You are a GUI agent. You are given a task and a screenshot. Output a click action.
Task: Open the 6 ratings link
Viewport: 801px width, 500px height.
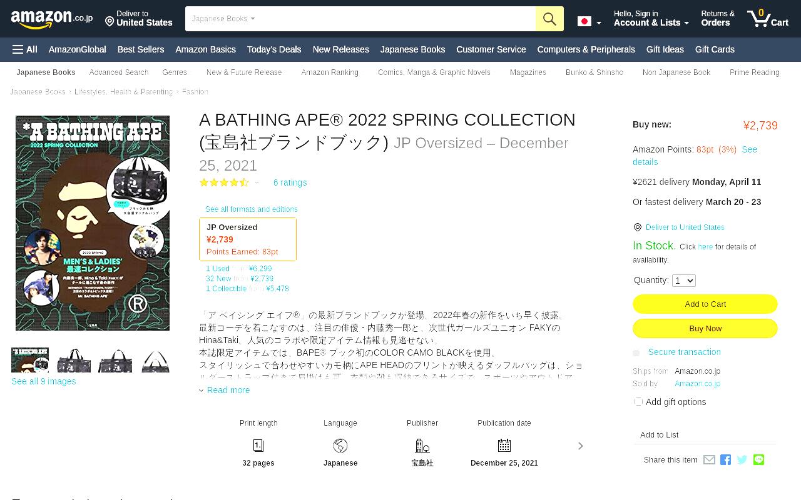[x=290, y=182]
